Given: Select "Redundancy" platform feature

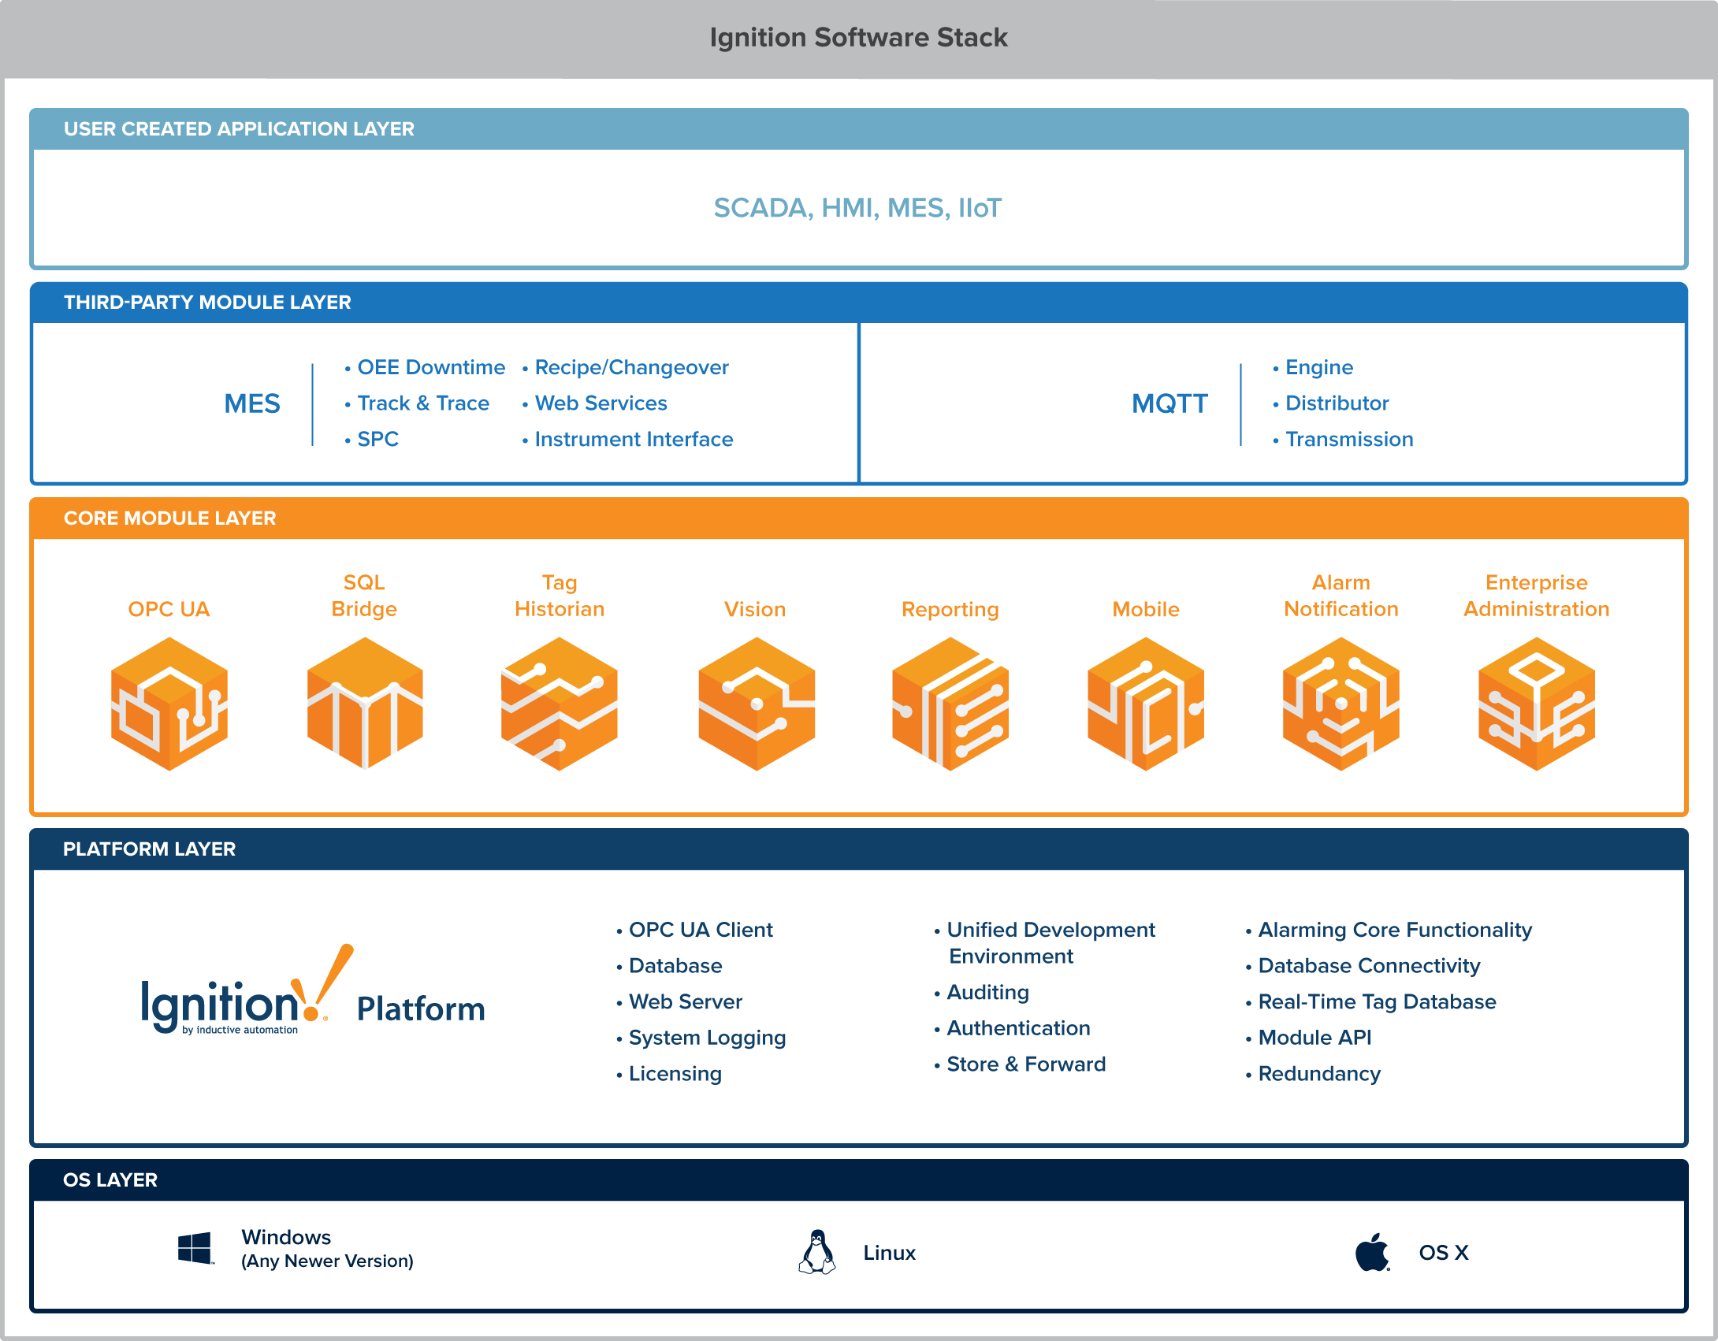Looking at the screenshot, I should [x=1319, y=1075].
